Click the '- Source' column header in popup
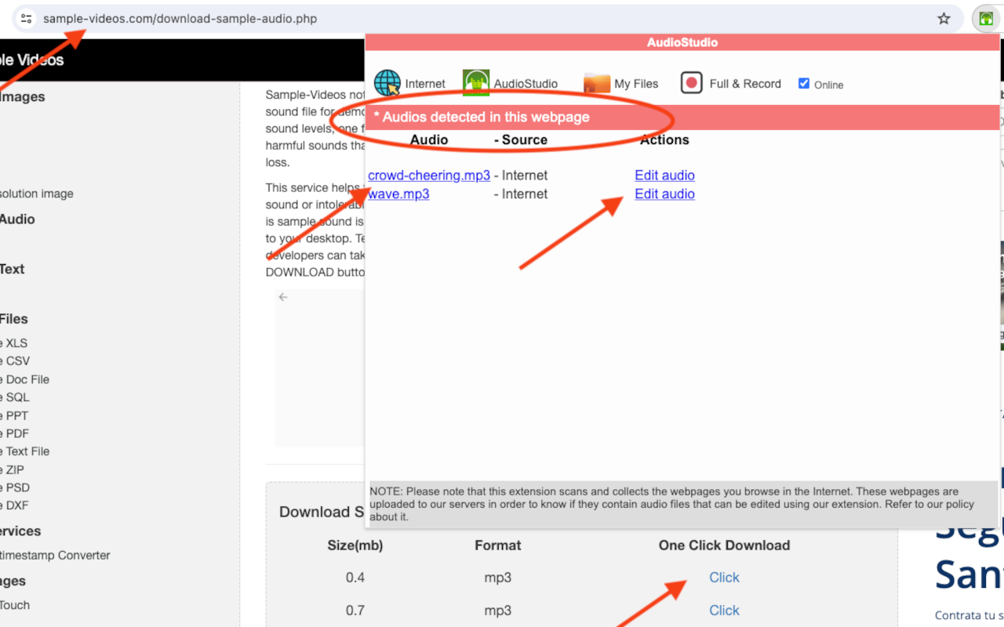 (521, 140)
